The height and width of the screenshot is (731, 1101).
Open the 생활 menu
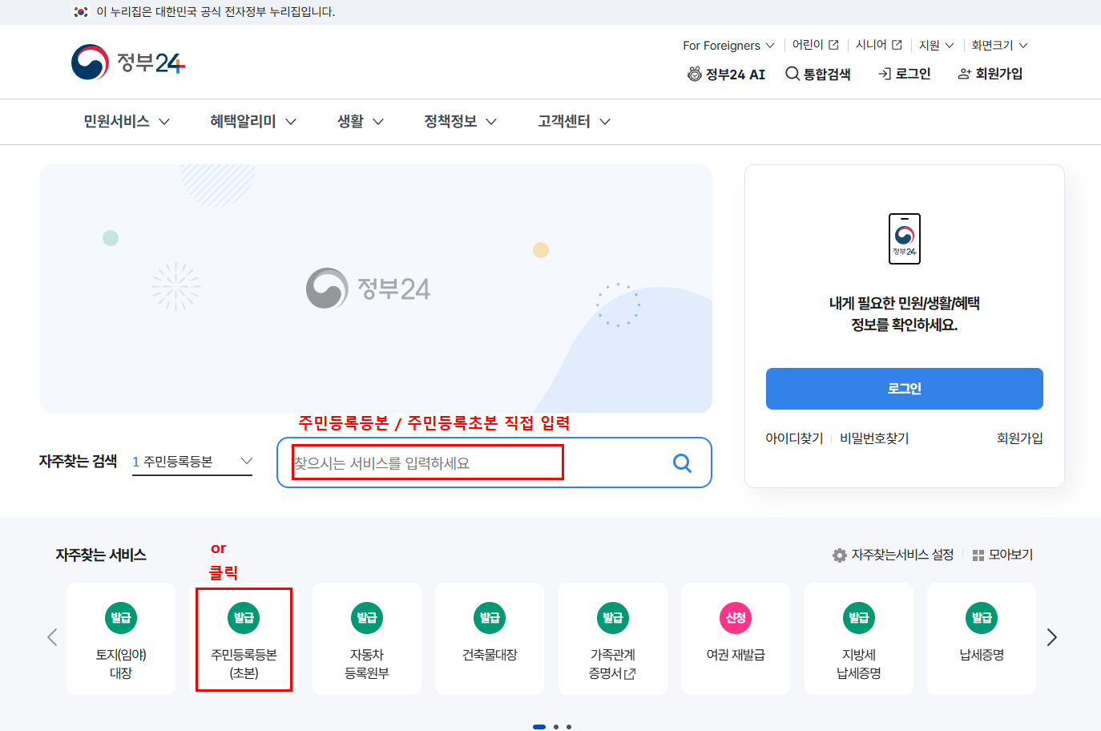coord(350,122)
